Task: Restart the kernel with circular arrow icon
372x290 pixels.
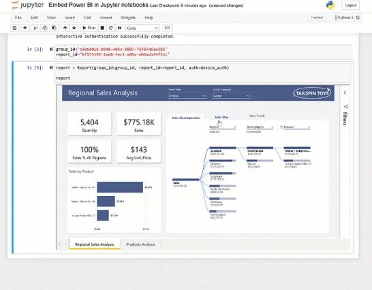Action: pos(111,28)
